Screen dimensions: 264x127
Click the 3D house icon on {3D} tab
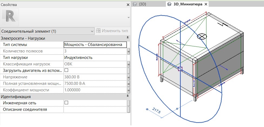tap(135, 4)
